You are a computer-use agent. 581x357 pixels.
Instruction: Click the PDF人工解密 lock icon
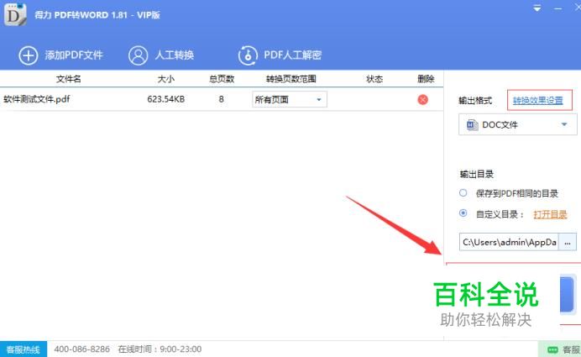[x=248, y=55]
